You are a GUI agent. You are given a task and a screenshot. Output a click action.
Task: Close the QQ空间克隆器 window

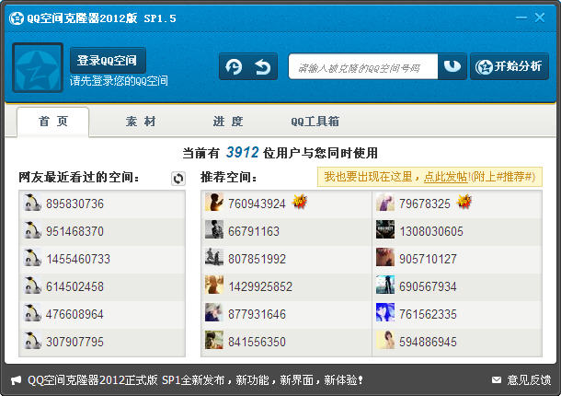coord(540,17)
